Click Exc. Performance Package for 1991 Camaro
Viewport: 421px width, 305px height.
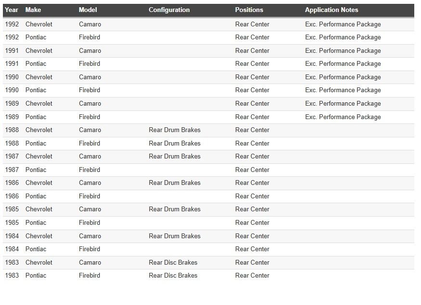pos(343,50)
